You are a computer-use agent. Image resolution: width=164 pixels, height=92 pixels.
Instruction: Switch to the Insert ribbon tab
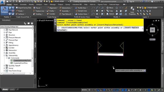pyautogui.click(x=16, y=5)
